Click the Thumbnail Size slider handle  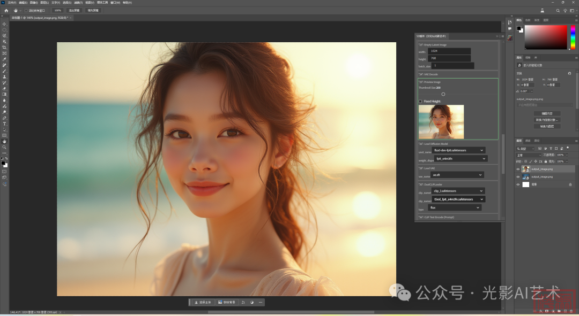[x=443, y=94]
